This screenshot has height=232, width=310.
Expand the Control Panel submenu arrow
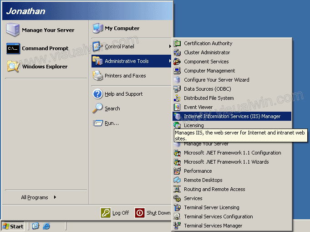[x=170, y=46]
